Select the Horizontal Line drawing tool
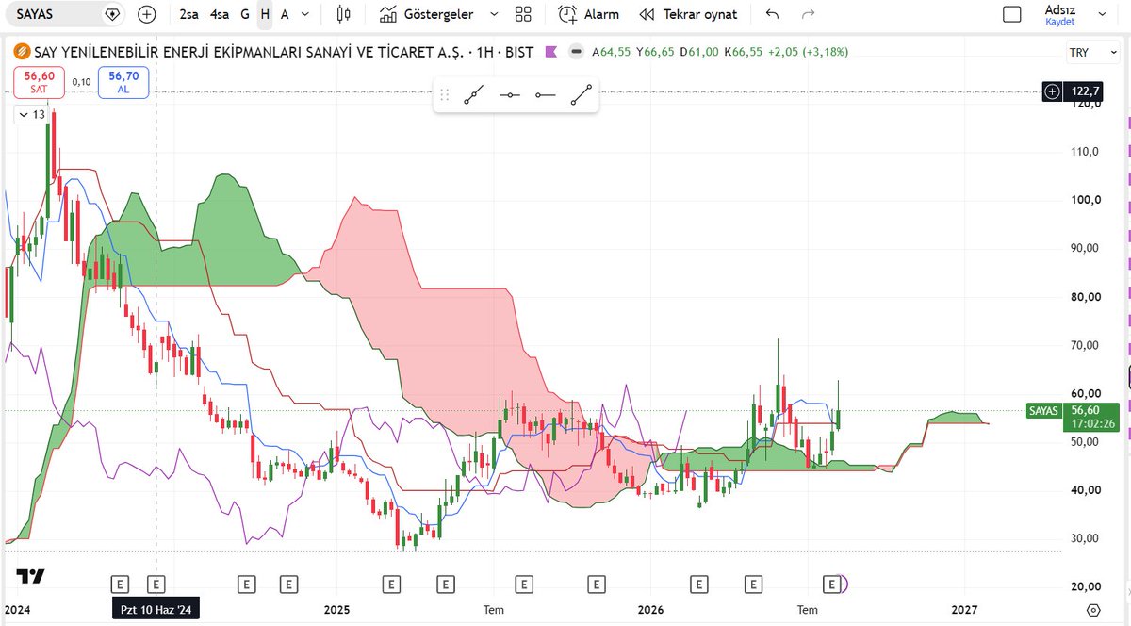 pyautogui.click(x=510, y=95)
